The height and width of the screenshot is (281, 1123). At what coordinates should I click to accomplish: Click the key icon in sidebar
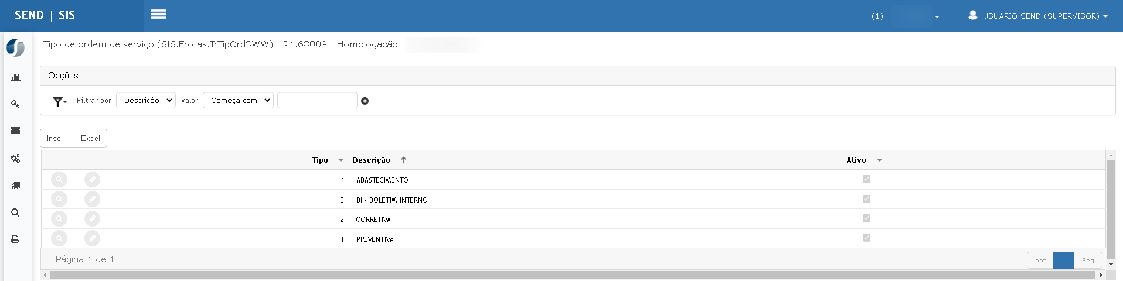click(15, 104)
